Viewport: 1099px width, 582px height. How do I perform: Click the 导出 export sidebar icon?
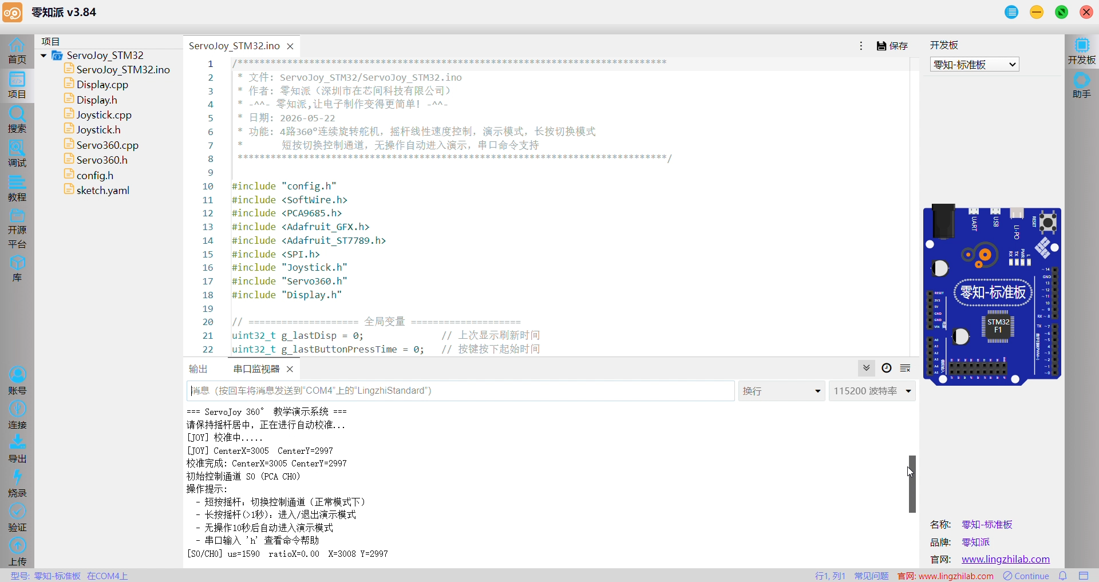click(x=17, y=449)
